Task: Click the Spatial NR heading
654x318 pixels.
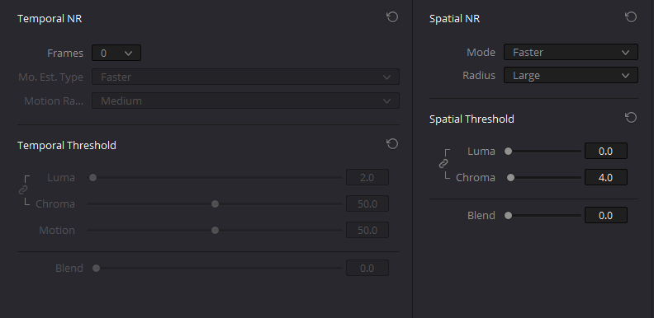Action: (455, 19)
